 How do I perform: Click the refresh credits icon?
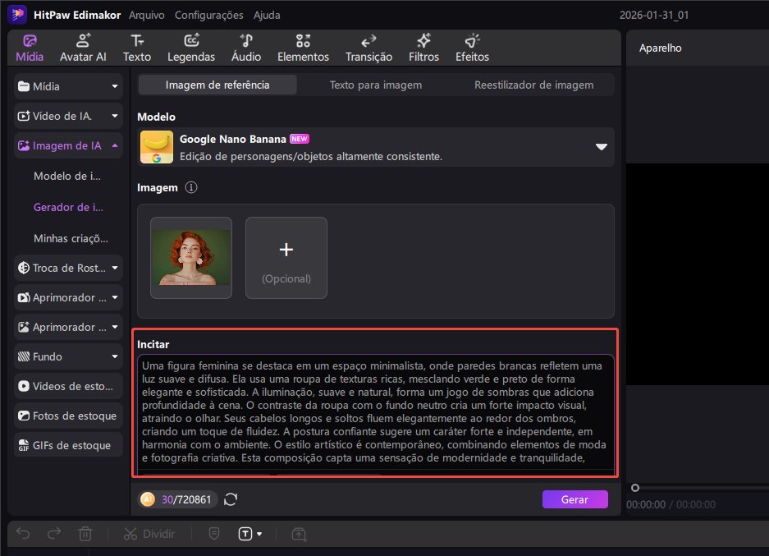click(231, 499)
